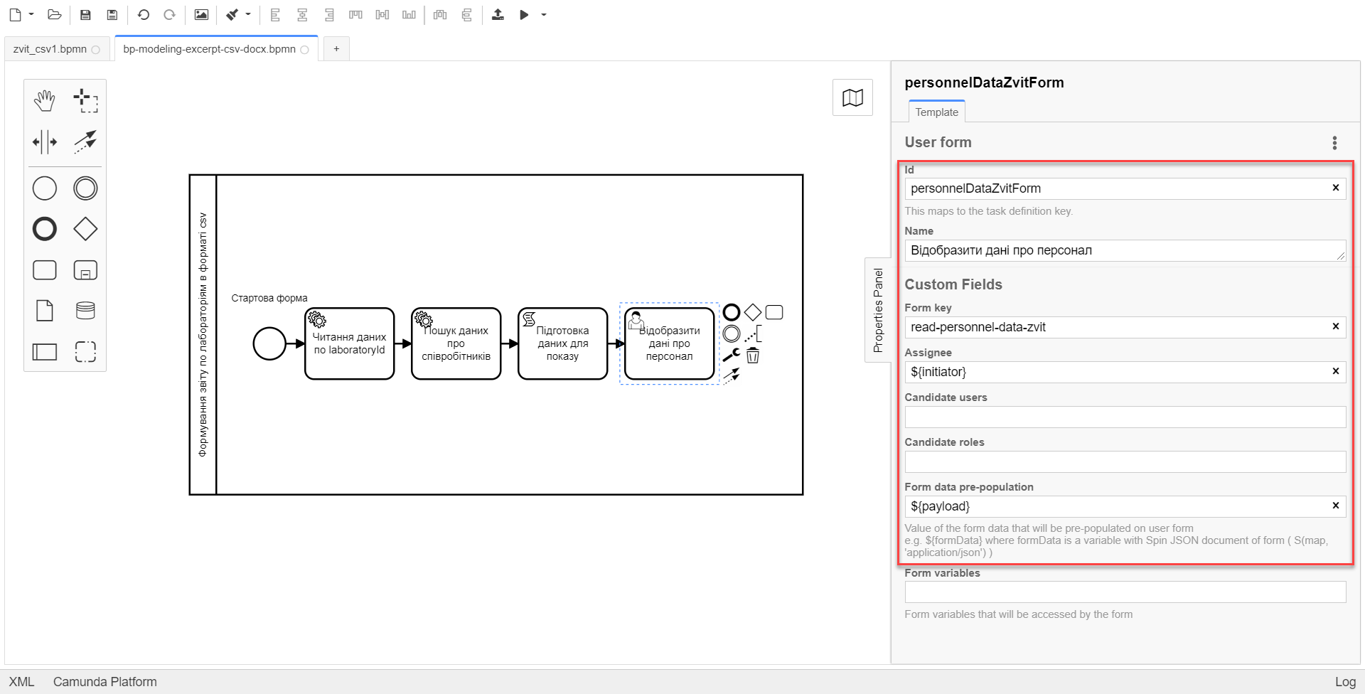Image resolution: width=1365 pixels, height=694 pixels.
Task: Create a task from the palette
Action: pyautogui.click(x=44, y=270)
